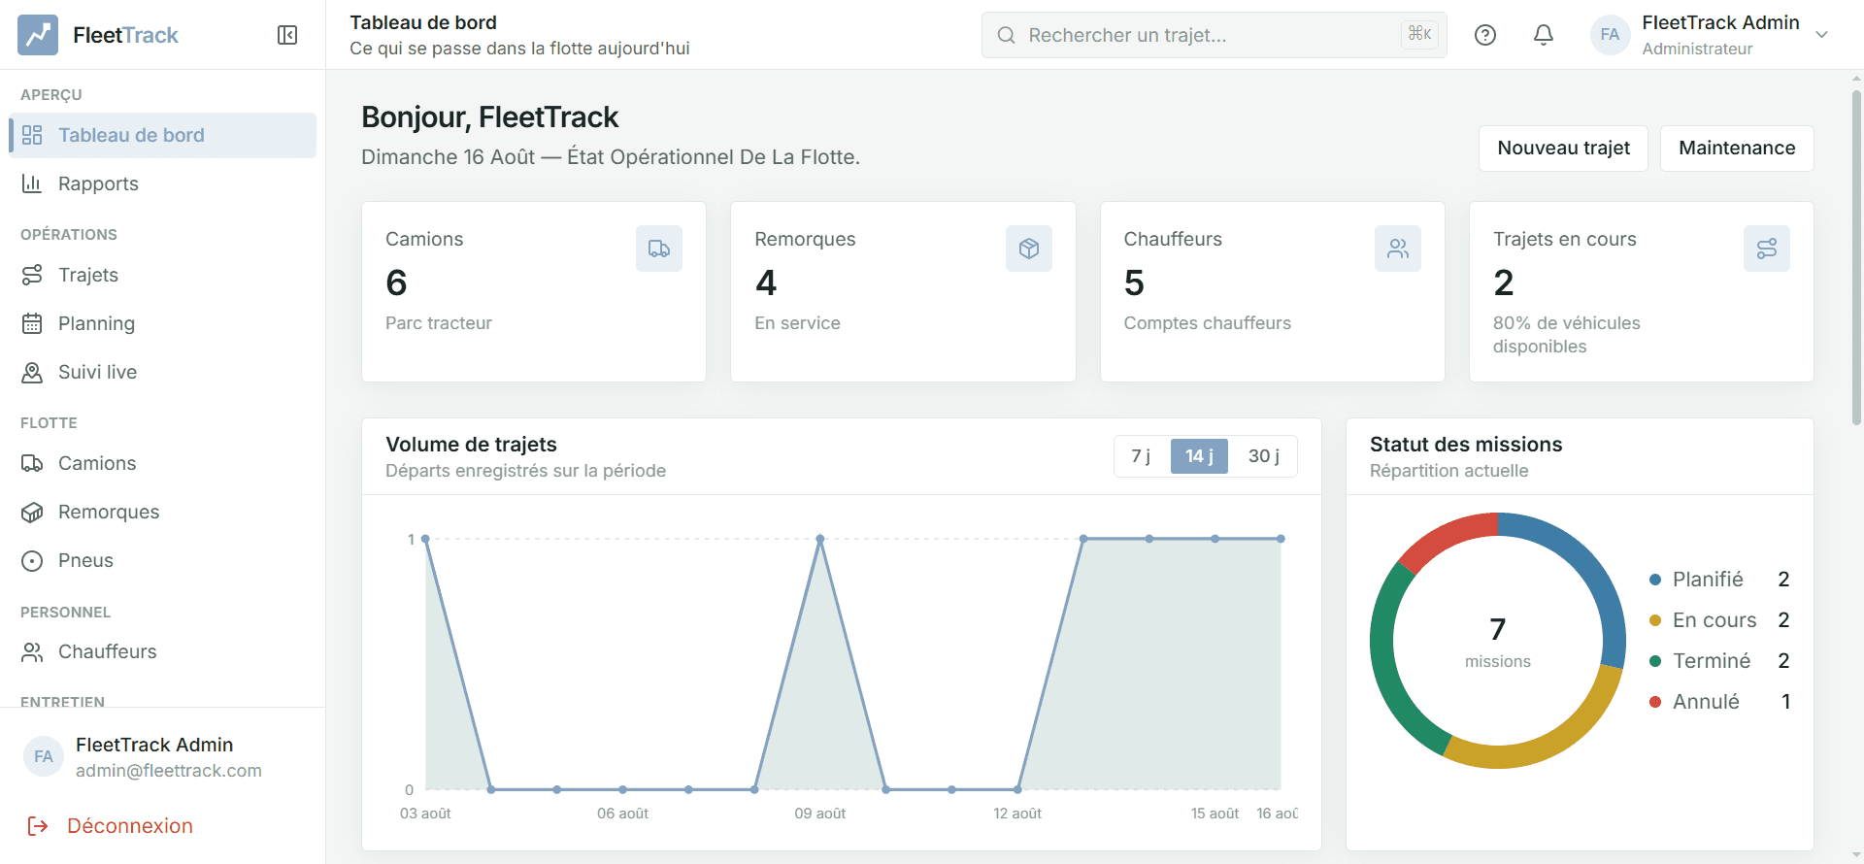Screen dimensions: 1864x864
Task: Select the 14 j period toggle
Action: point(1199,456)
